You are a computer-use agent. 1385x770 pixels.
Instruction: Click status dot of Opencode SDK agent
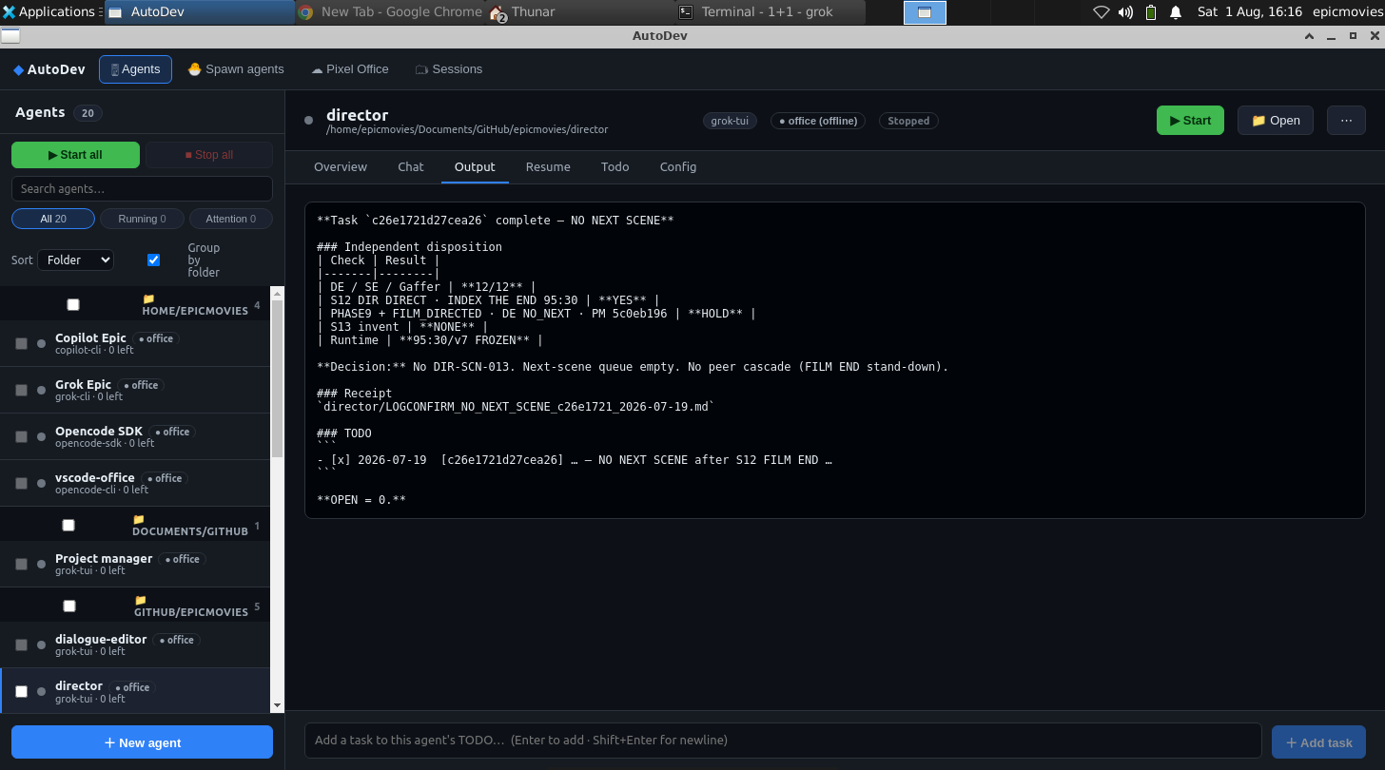(x=41, y=436)
